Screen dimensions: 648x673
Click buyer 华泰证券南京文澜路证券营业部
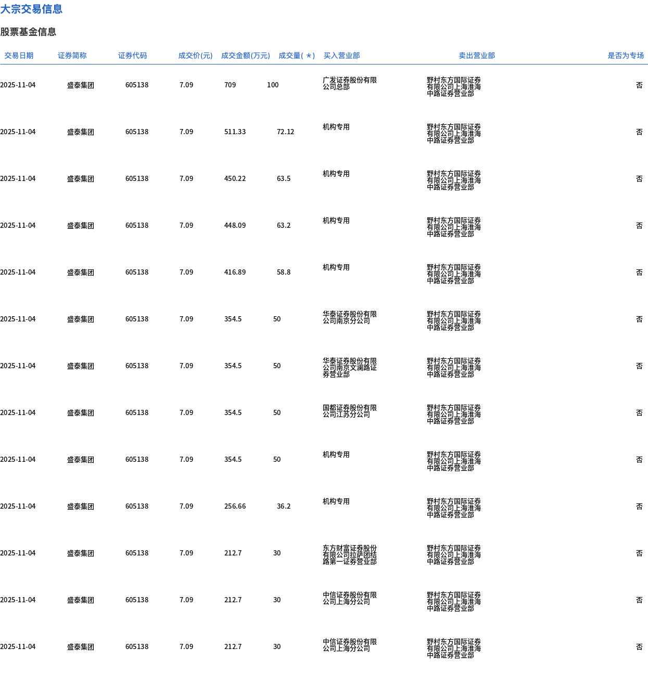pyautogui.click(x=350, y=368)
